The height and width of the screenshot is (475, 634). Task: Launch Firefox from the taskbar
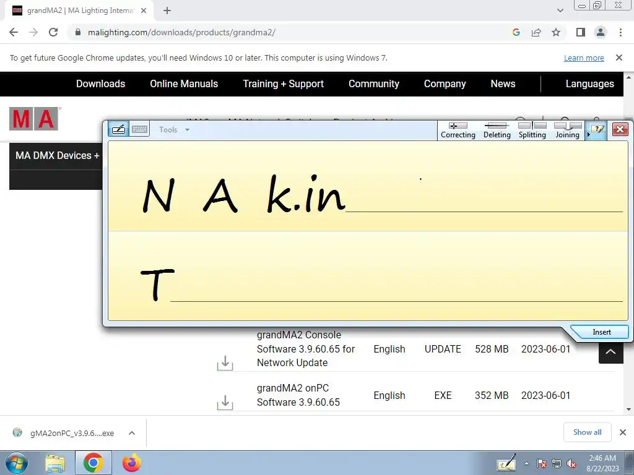[132, 463]
